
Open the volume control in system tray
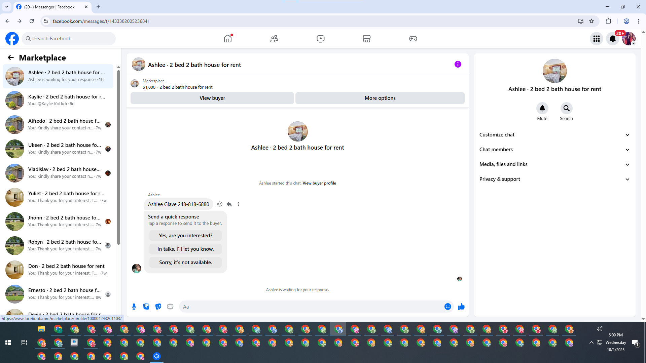600,329
